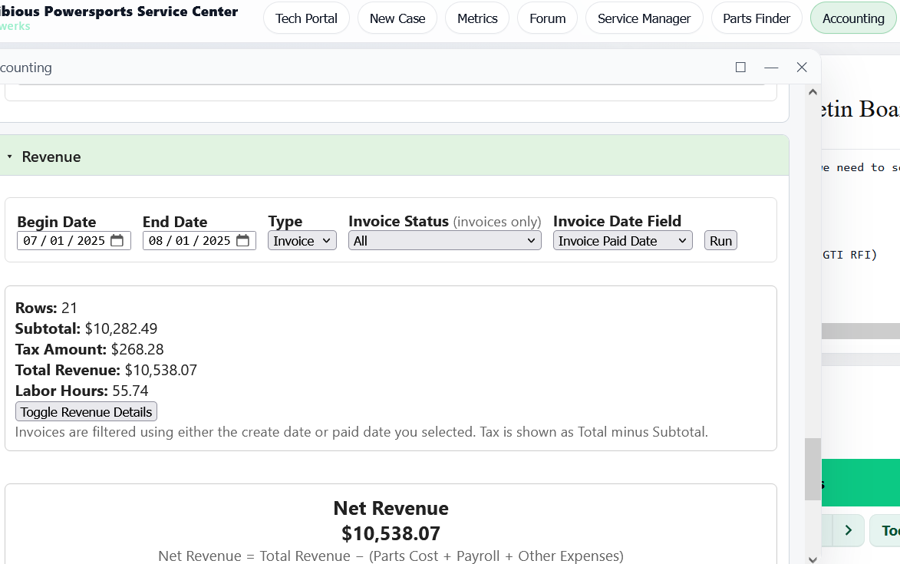Screen dimensions: 900x564
Task: Open the End Date calendar picker icon
Action: [242, 239]
